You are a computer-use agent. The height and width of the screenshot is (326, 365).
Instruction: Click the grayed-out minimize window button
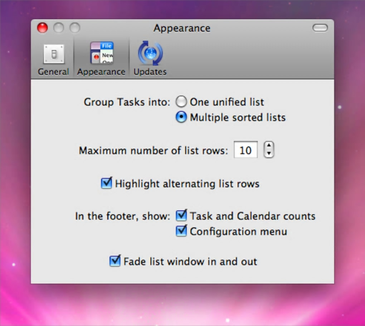(x=58, y=28)
